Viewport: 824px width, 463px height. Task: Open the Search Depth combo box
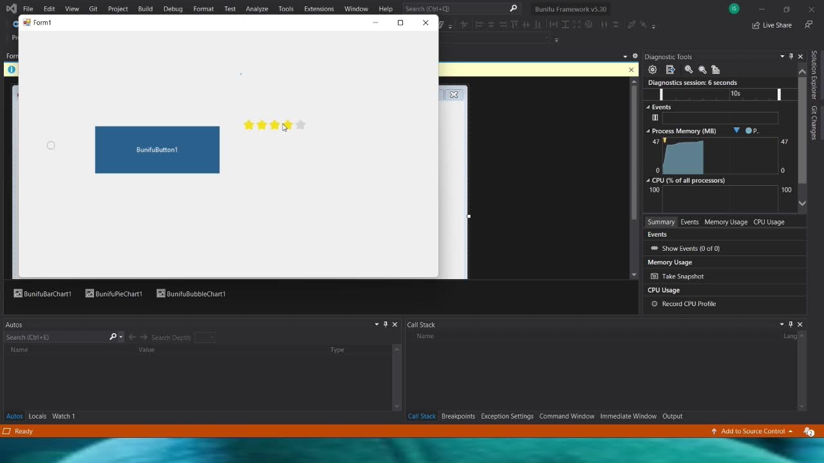(x=205, y=337)
